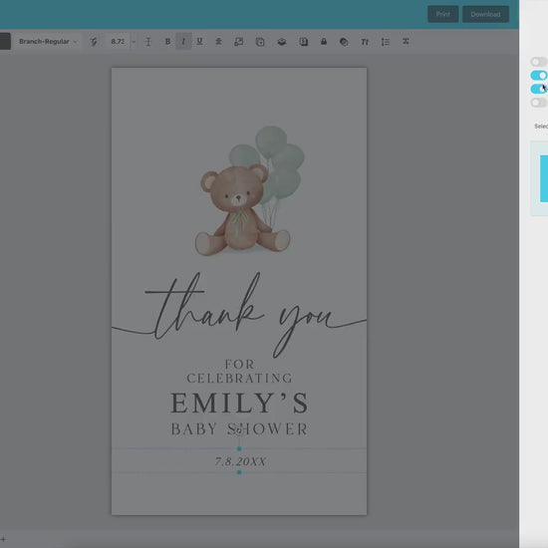Expand the font size dropdown arrow
548x548 pixels.
(x=134, y=42)
